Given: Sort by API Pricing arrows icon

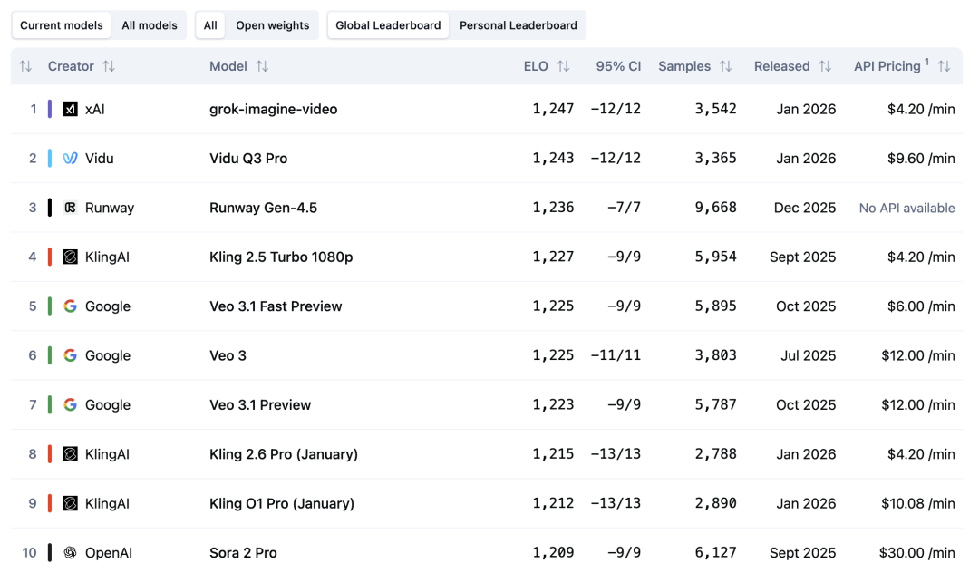Looking at the screenshot, I should 944,66.
